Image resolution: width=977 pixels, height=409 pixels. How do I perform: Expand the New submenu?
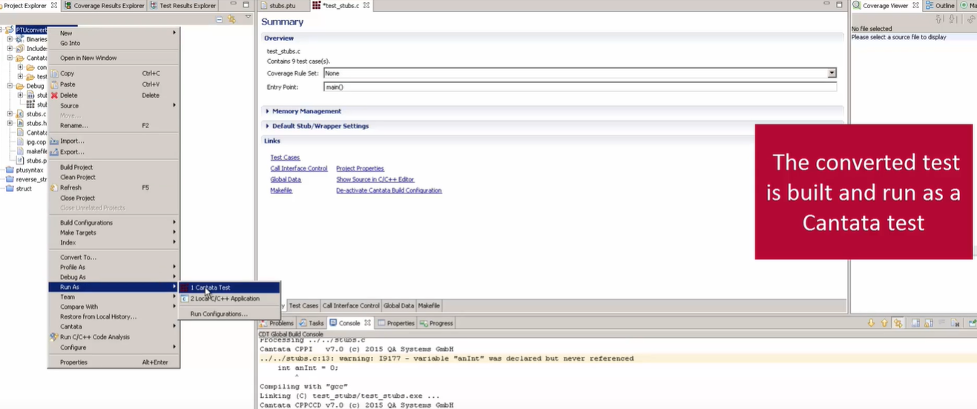114,33
